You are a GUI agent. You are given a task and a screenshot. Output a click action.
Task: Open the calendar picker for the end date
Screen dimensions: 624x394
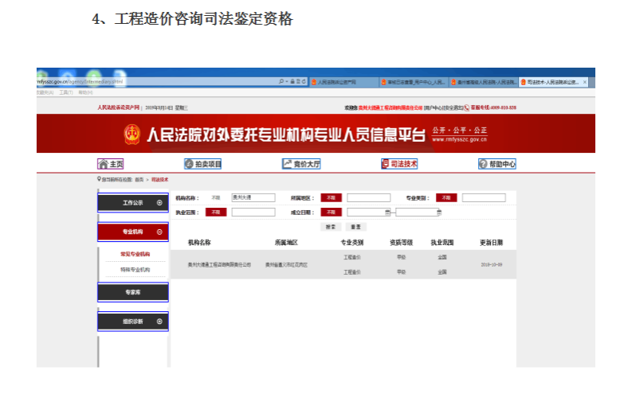point(439,213)
